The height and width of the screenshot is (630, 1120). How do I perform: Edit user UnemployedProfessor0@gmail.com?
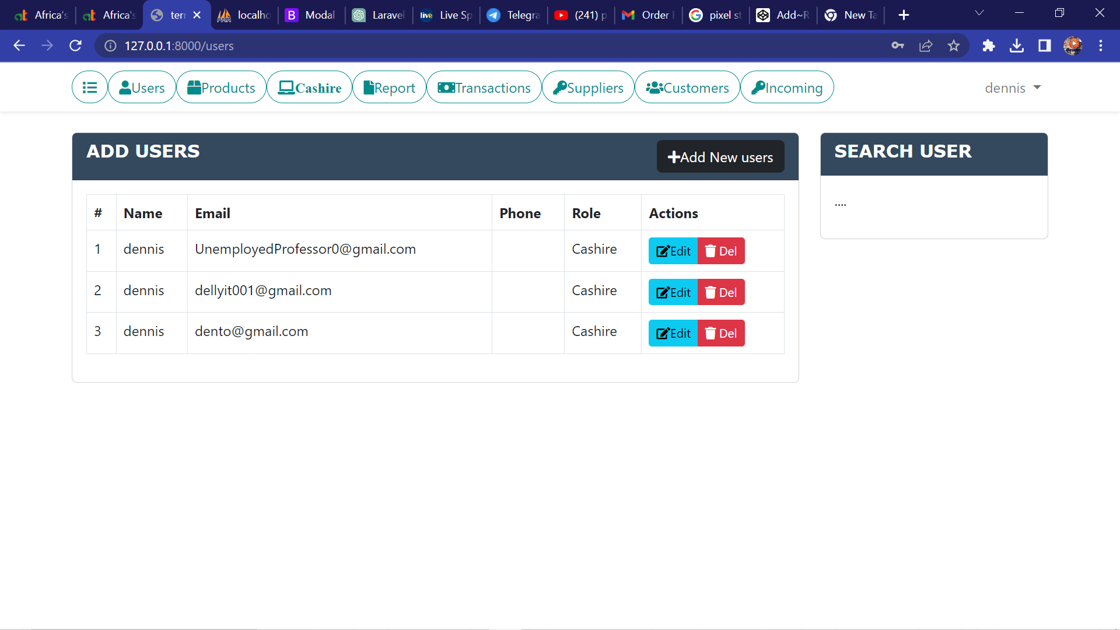pyautogui.click(x=673, y=251)
